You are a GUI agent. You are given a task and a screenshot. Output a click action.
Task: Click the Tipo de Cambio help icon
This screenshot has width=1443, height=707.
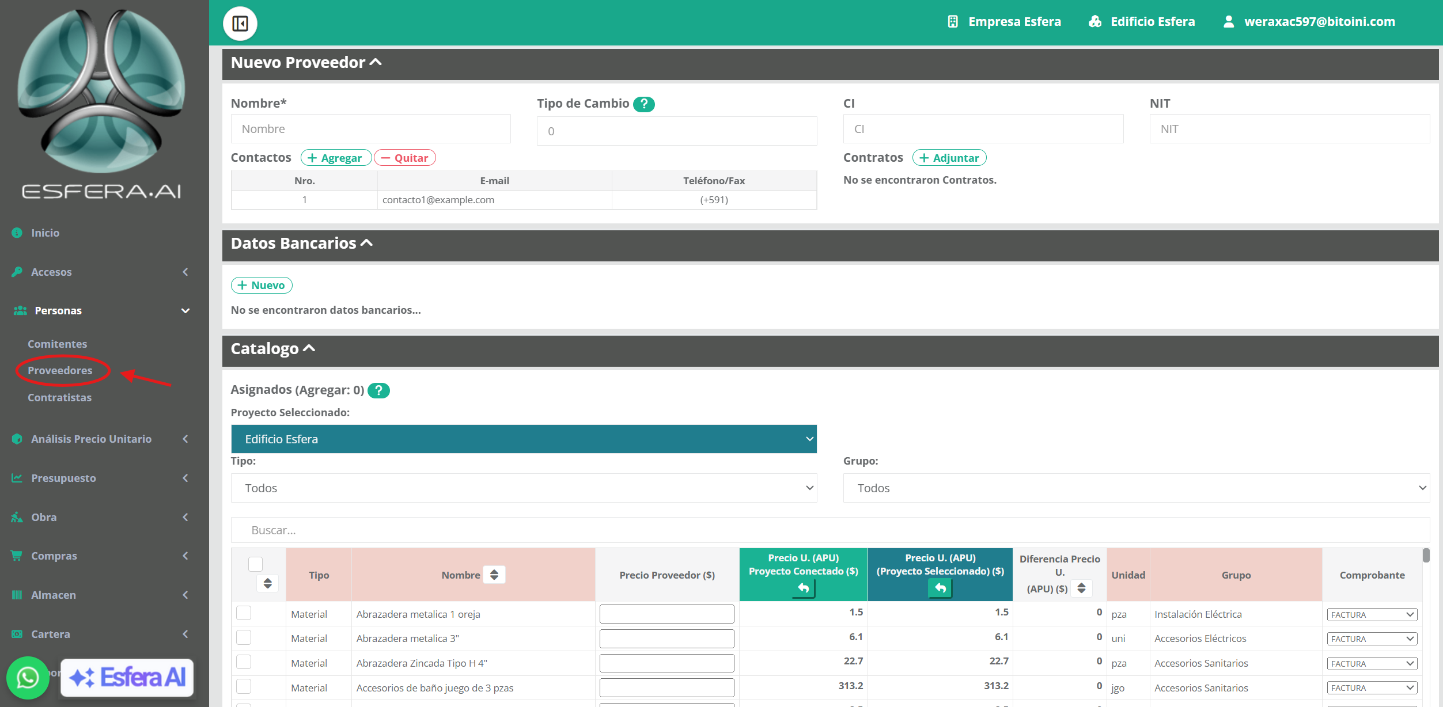tap(644, 104)
